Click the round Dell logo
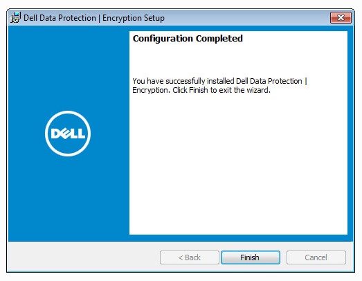The width and height of the screenshot is (362, 281). 68,134
